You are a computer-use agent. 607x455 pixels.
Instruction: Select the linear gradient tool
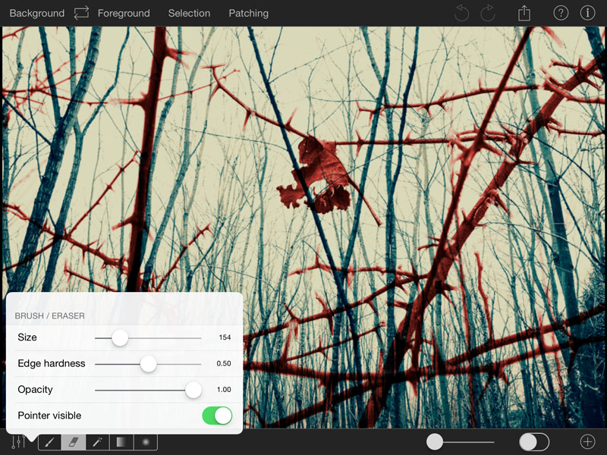pyautogui.click(x=121, y=442)
